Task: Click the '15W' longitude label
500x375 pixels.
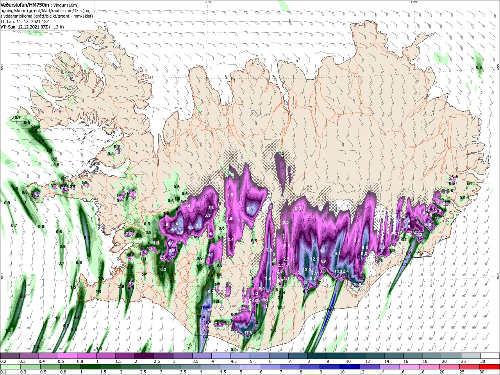Action: (414, 2)
